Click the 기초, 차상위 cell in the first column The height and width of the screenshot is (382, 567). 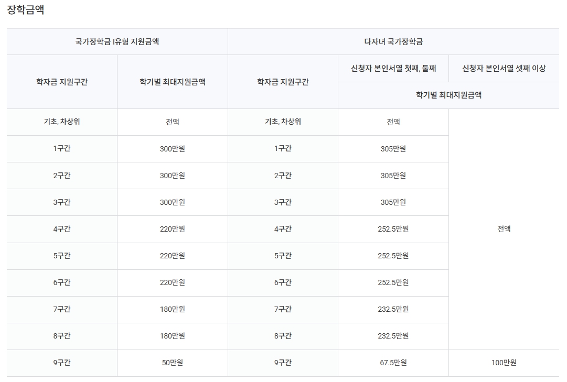[x=62, y=122]
